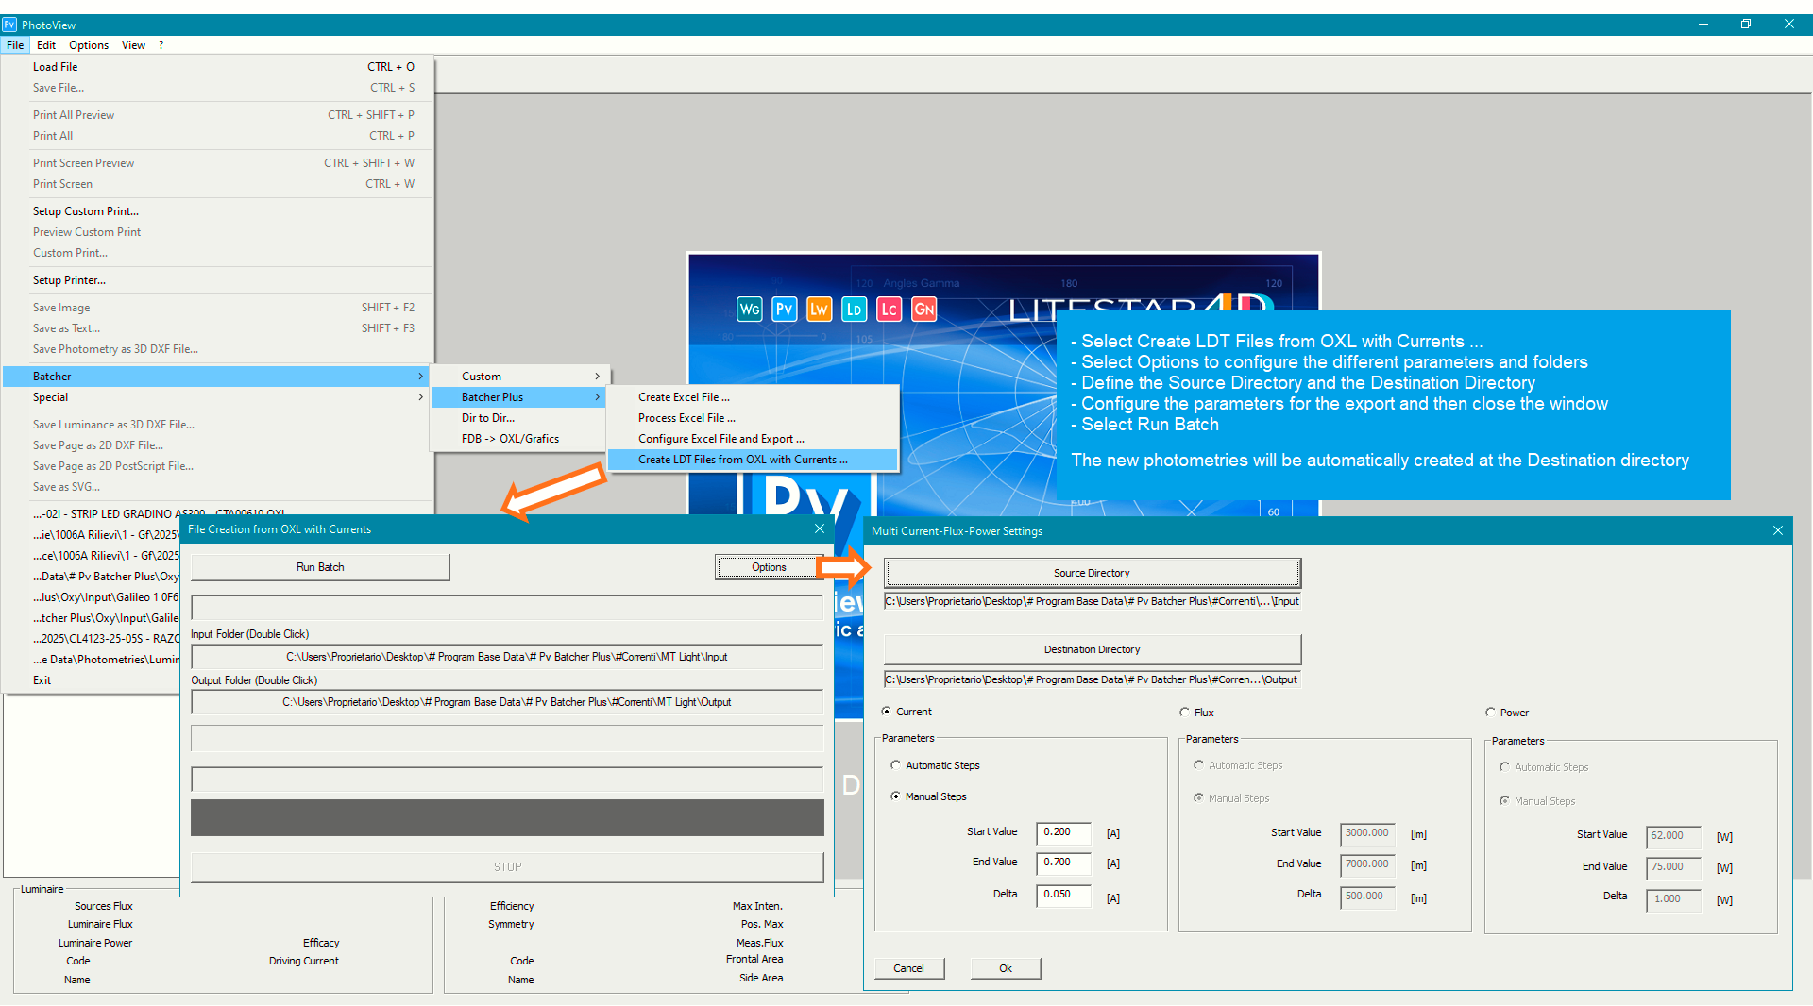Click Cancel in settings dialog
Viewport: 1813px width, 1006px height.
click(x=909, y=968)
